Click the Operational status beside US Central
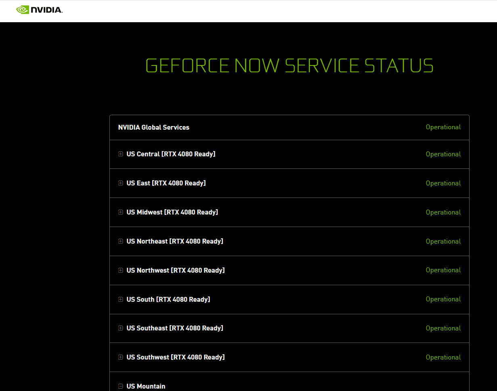 tap(443, 154)
